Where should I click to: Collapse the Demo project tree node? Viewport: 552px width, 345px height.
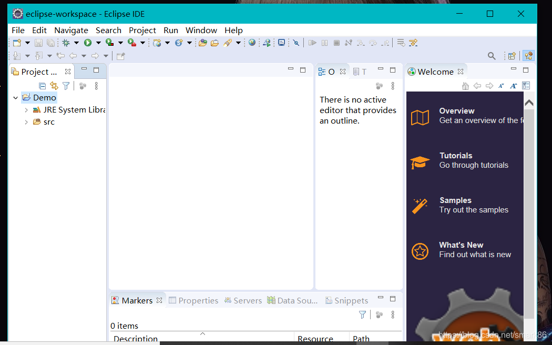(15, 97)
